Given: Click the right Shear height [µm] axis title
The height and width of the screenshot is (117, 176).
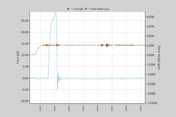Looking at the screenshot, I should pos(158,58).
